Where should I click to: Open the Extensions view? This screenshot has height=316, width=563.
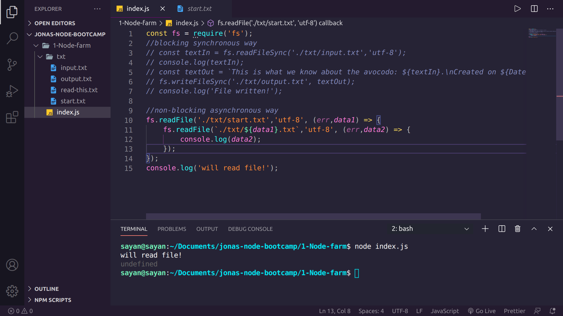pos(12,117)
